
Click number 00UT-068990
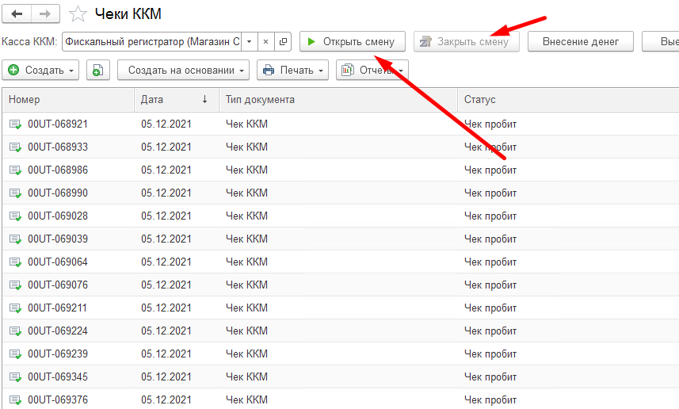[58, 193]
